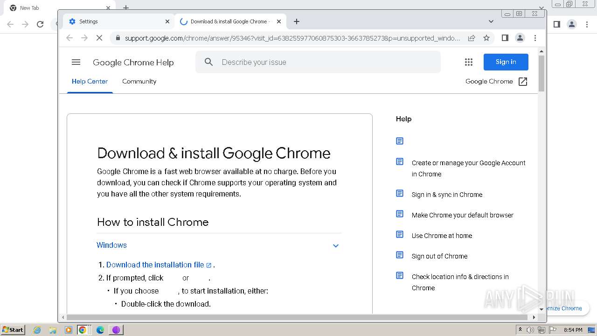Open Microsoft Edge from the taskbar
The height and width of the screenshot is (336, 597).
click(x=100, y=330)
